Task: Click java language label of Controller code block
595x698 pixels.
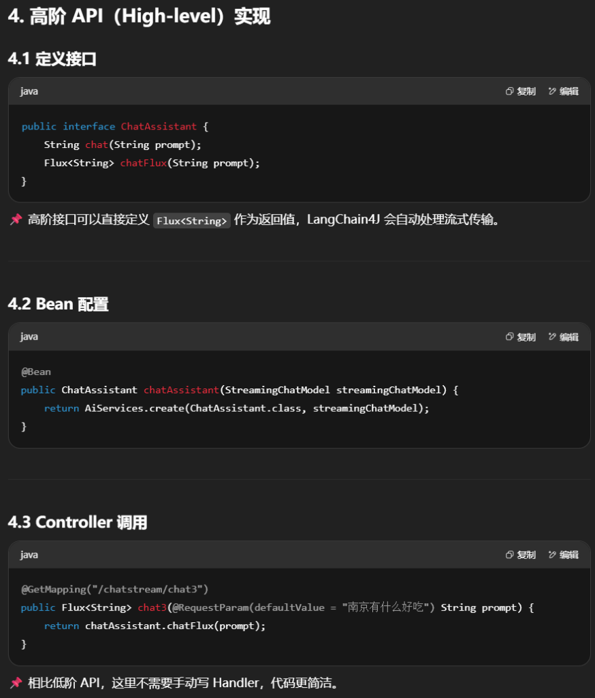Action: pyautogui.click(x=29, y=555)
